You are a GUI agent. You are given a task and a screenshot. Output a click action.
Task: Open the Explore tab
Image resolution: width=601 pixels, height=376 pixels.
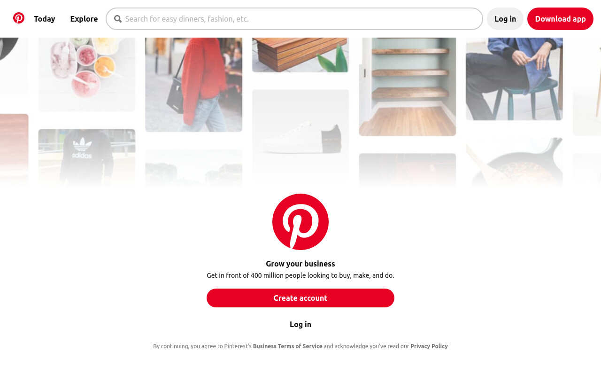(x=84, y=19)
